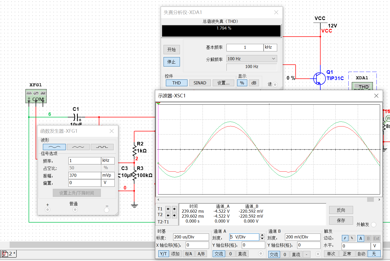This screenshot has width=390, height=261.
Task: Click set rise/fall time button
Action: pyautogui.click(x=77, y=193)
